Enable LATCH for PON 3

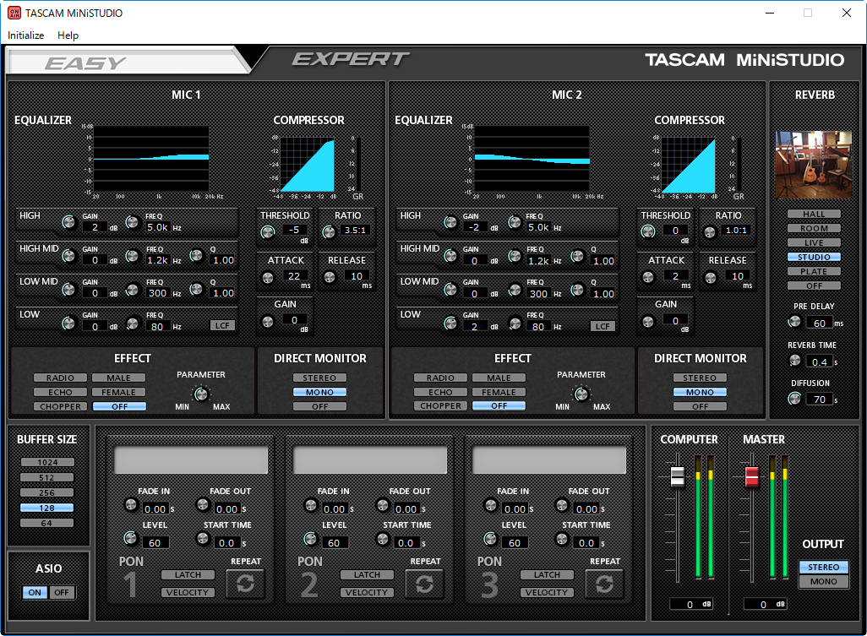[547, 574]
